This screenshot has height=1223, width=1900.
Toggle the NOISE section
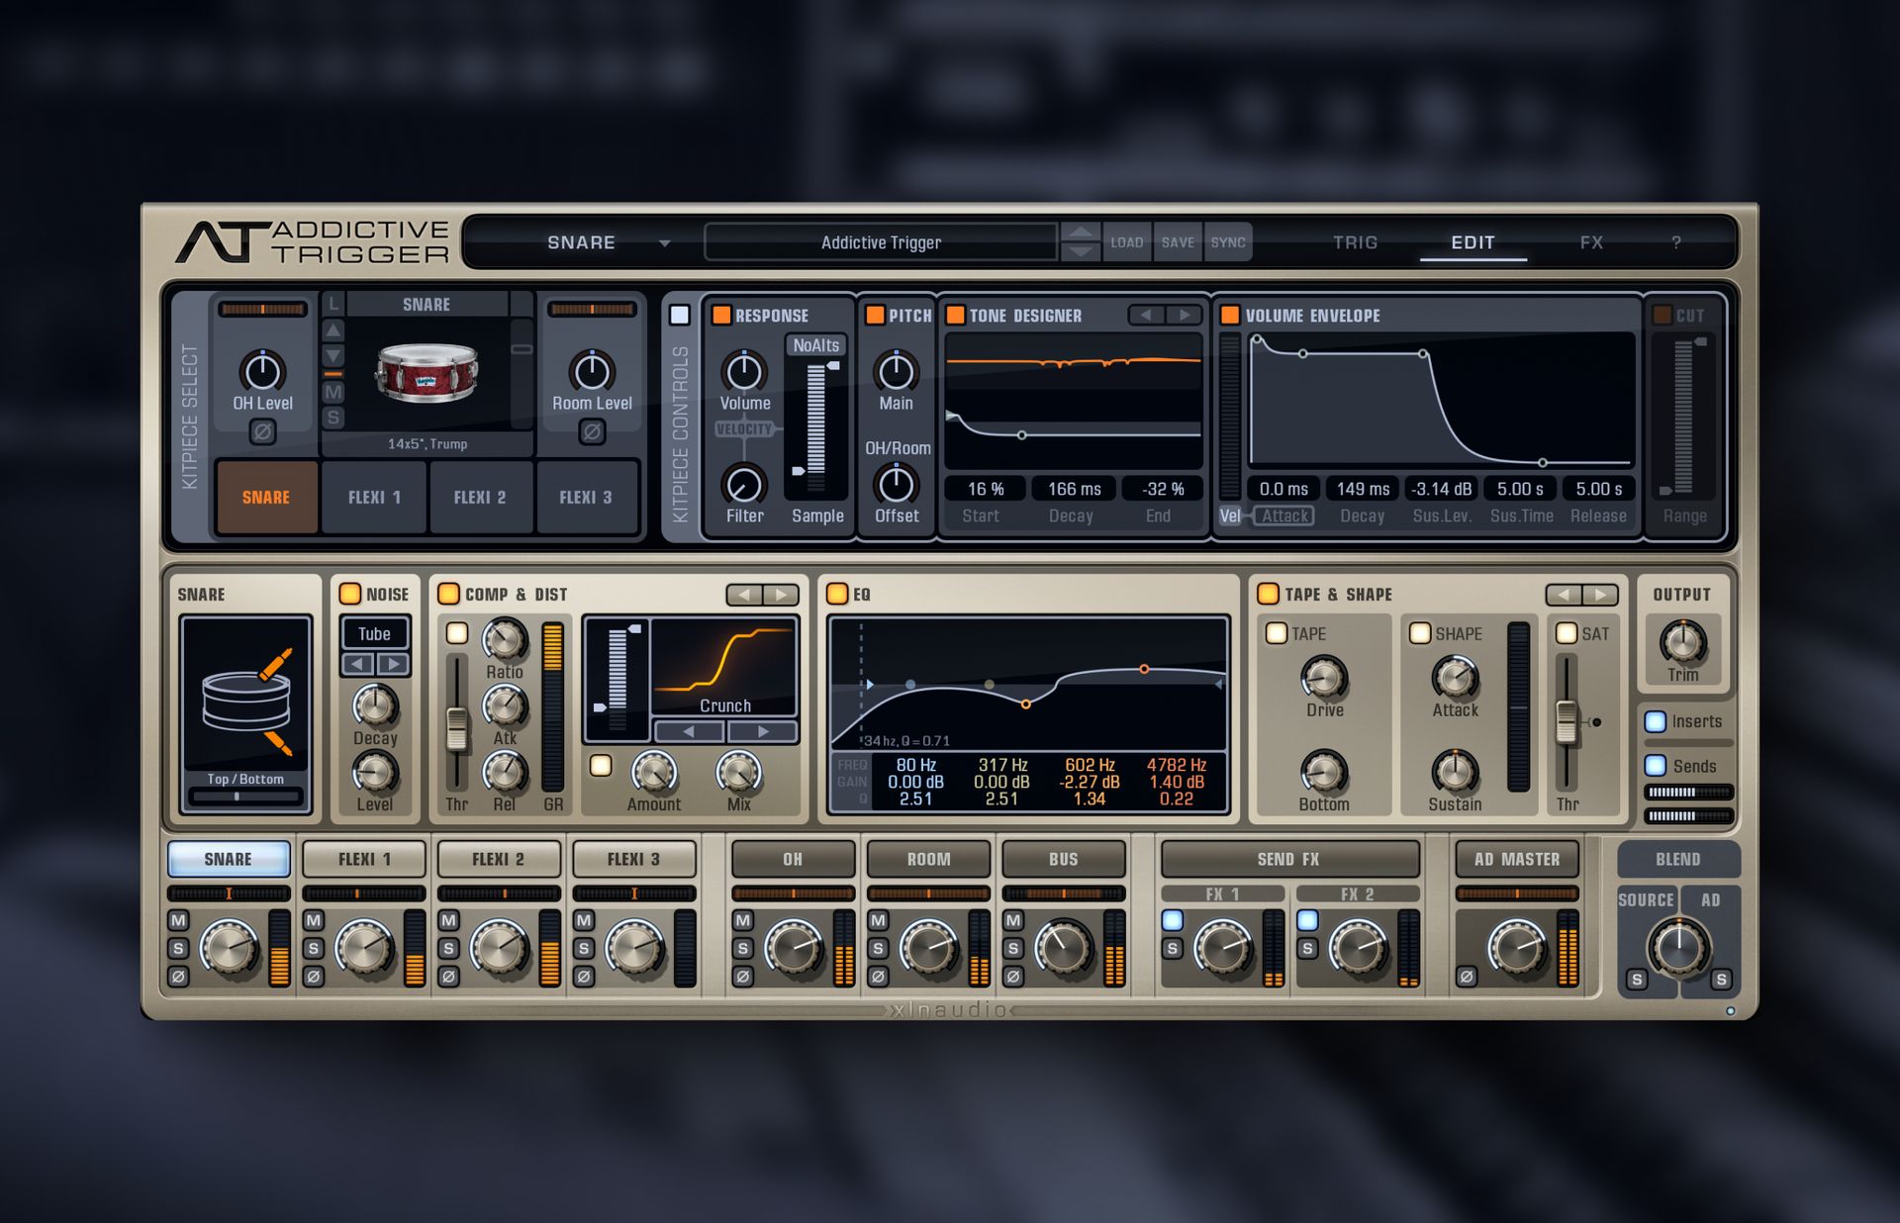click(x=350, y=593)
